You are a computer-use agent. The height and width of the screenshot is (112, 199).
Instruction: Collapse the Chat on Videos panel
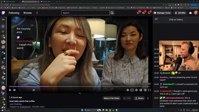tap(156, 19)
